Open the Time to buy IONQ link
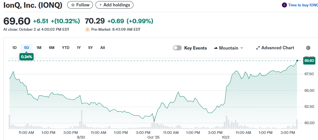 tap(303, 5)
